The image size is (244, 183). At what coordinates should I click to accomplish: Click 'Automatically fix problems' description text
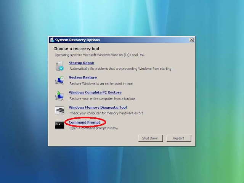click(x=120, y=69)
